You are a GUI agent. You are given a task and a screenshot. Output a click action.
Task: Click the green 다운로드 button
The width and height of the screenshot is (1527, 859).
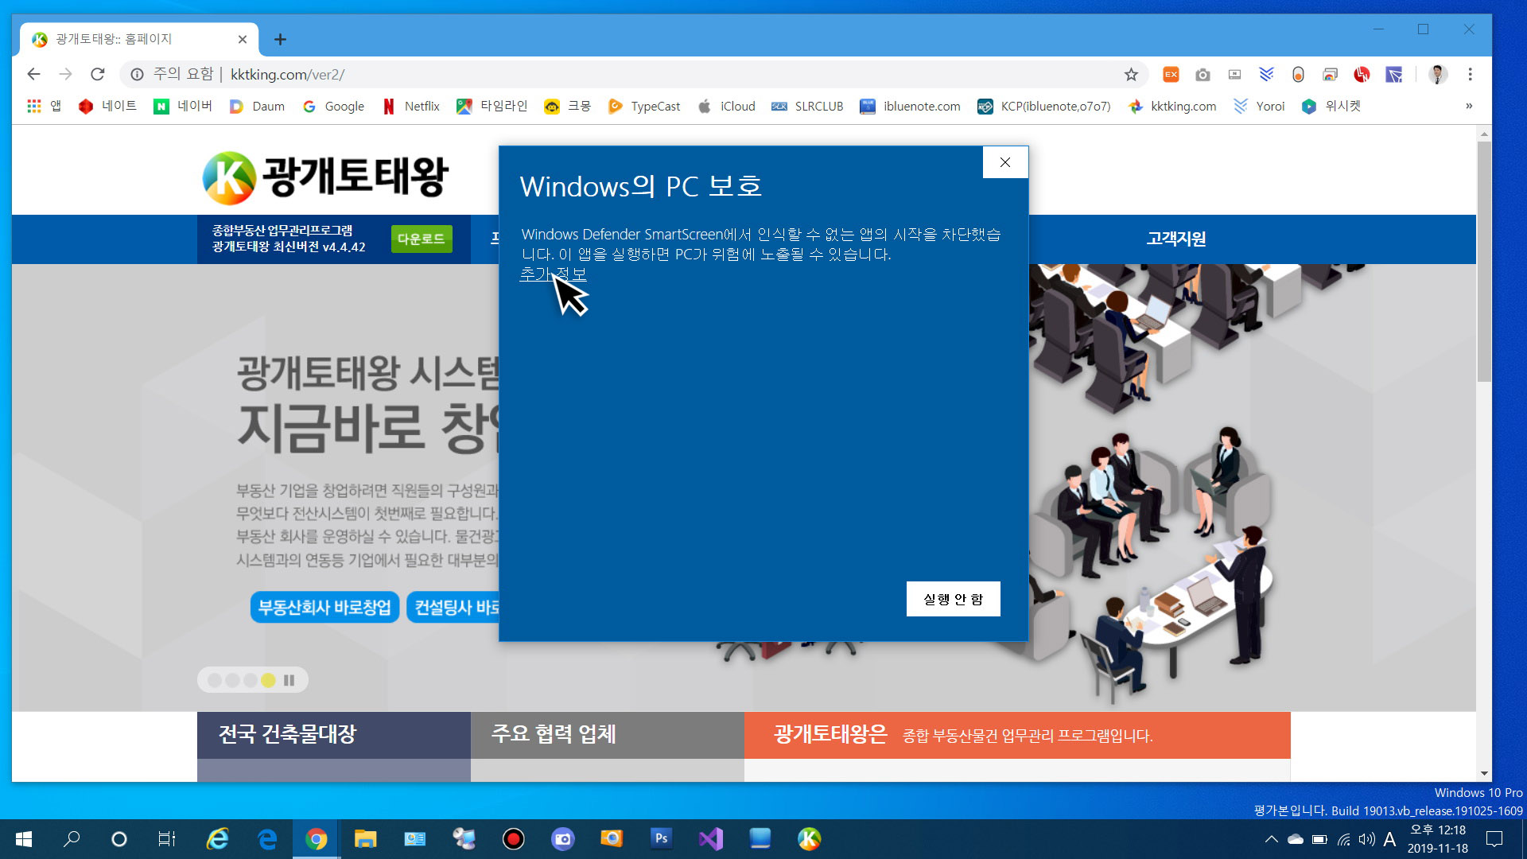point(421,239)
